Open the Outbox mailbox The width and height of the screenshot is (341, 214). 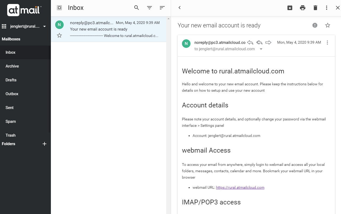click(25, 94)
